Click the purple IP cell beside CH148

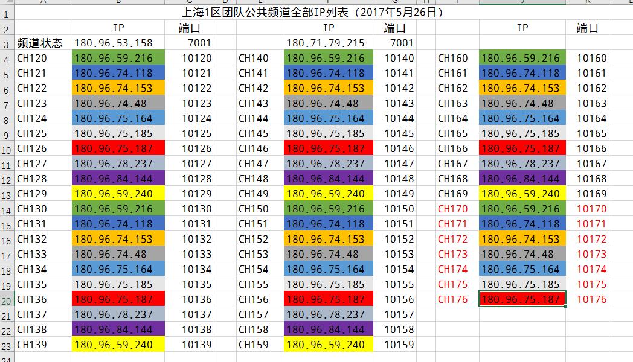click(x=329, y=179)
